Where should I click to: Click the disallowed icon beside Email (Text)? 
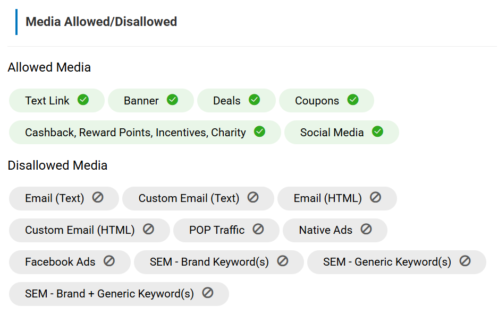coord(98,197)
